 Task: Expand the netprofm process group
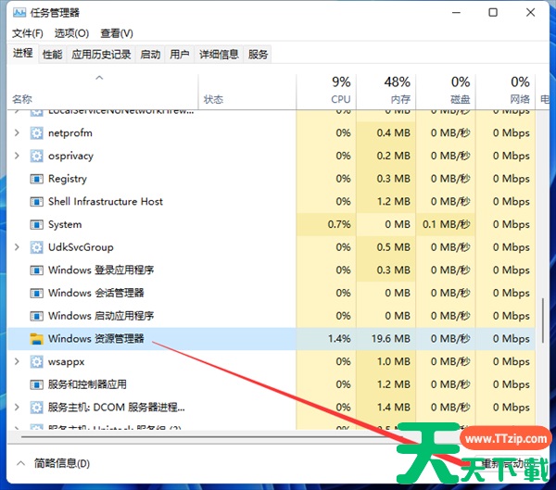pyautogui.click(x=17, y=133)
